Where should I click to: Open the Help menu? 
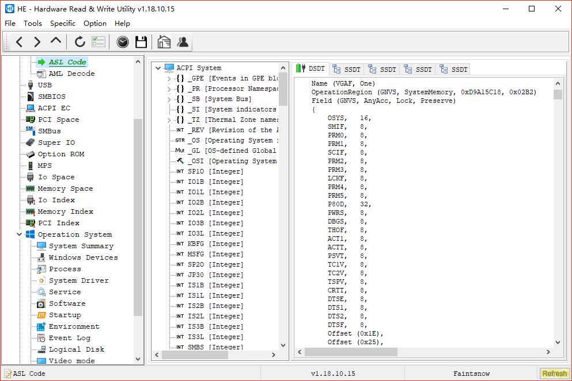click(x=122, y=24)
